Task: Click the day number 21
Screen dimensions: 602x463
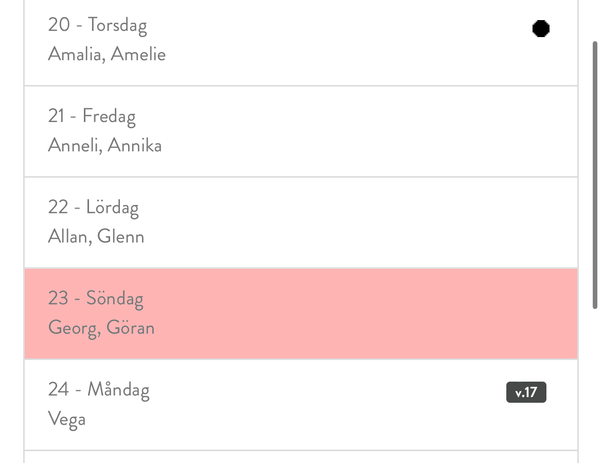Action: pos(58,116)
